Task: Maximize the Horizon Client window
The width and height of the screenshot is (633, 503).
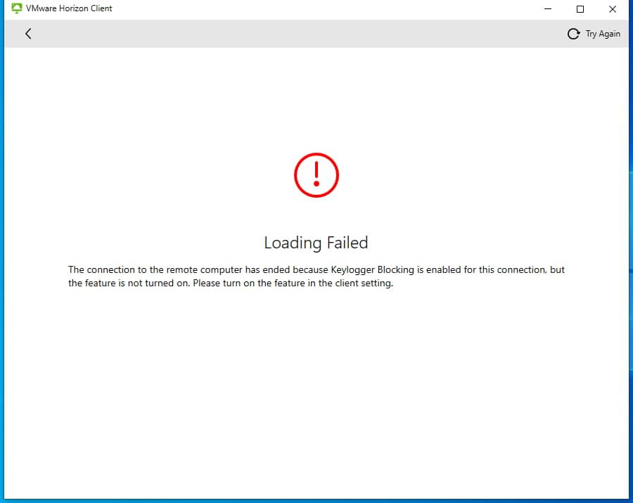Action: [x=580, y=9]
